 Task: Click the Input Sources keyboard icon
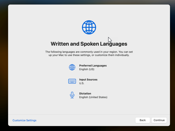(x=72, y=81)
